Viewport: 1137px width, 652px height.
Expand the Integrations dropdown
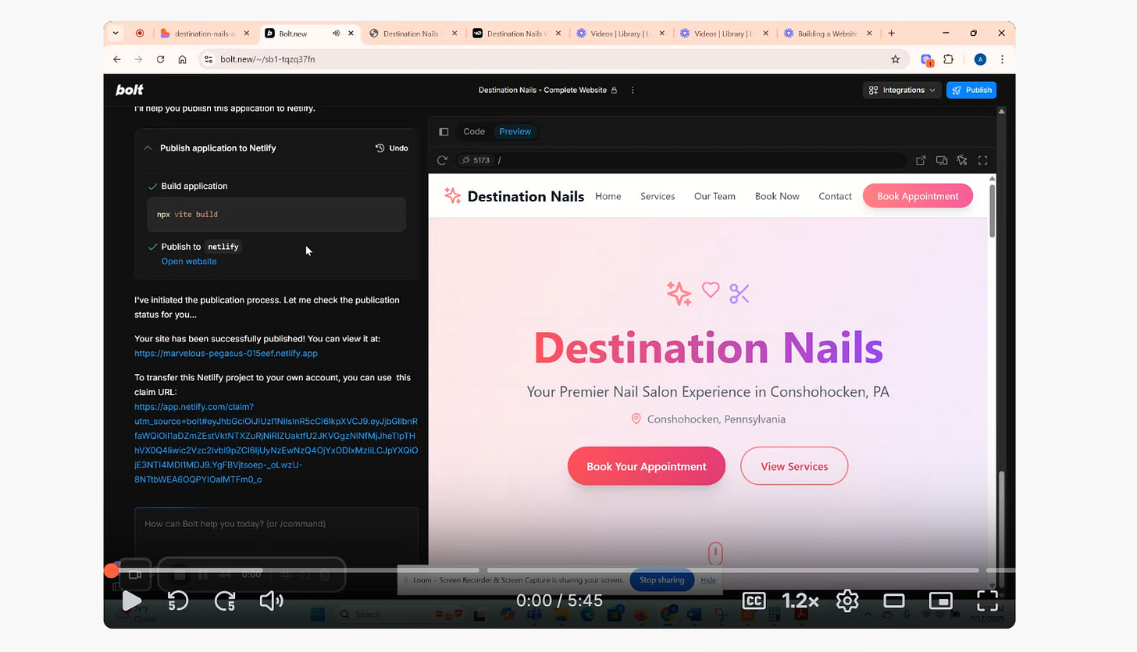coord(902,90)
